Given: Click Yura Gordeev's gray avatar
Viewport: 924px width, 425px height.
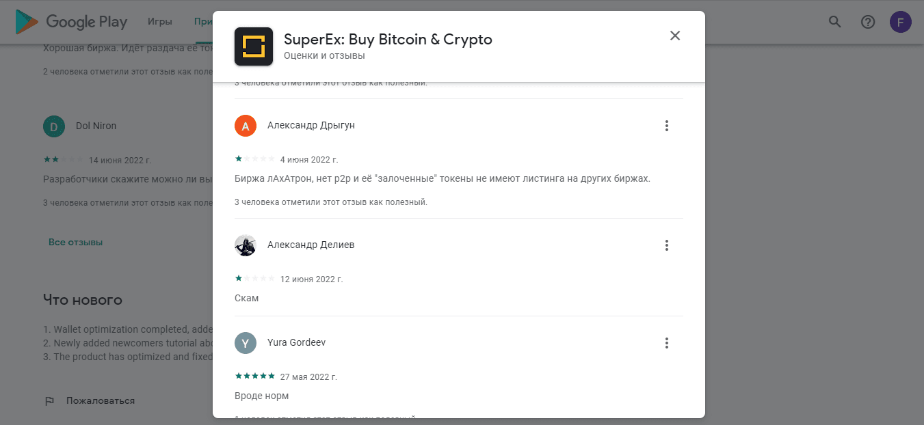Looking at the screenshot, I should pyautogui.click(x=246, y=343).
